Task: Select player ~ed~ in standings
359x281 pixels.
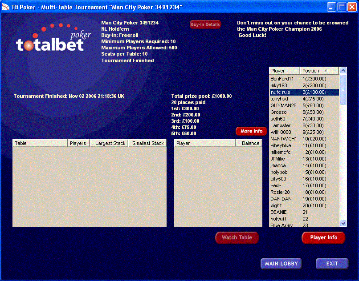Action: point(276,185)
